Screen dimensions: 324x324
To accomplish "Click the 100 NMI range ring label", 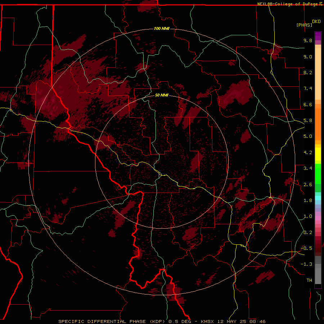I will point(162,28).
